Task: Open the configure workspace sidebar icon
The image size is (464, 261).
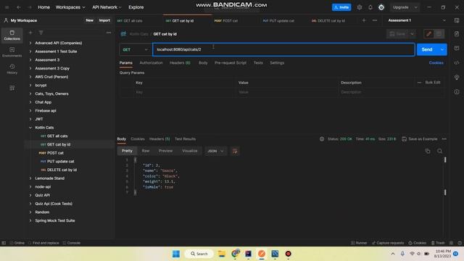Action: [x=12, y=88]
